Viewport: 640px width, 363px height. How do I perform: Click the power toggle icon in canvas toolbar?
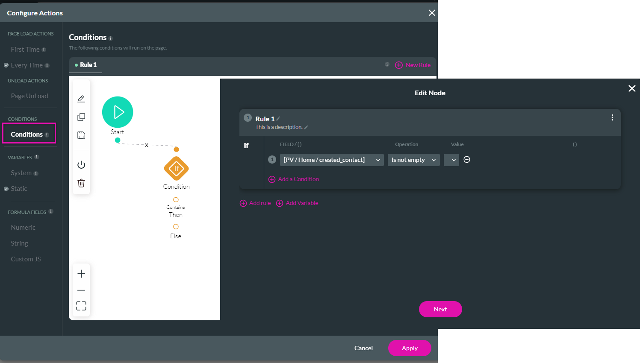(x=81, y=165)
